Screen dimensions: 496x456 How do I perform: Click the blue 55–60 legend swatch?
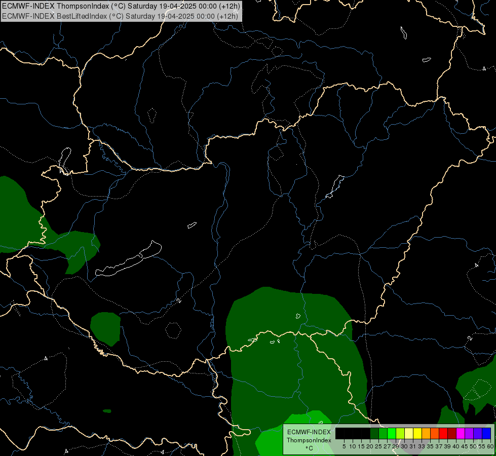[x=486, y=433]
